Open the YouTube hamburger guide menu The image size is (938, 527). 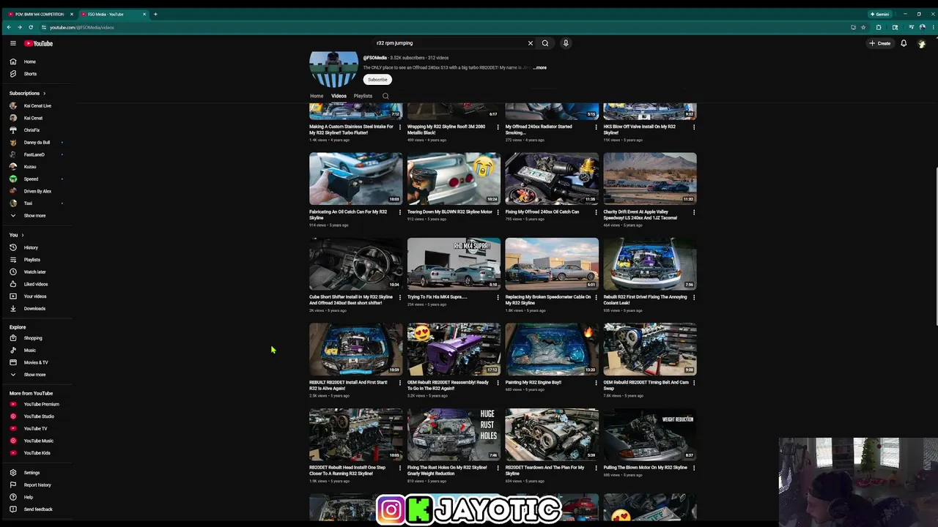click(x=12, y=43)
